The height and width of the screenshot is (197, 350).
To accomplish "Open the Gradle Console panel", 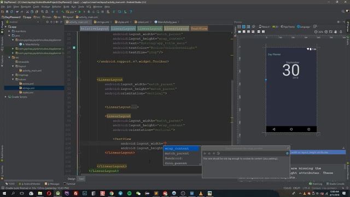I will (x=335, y=184).
